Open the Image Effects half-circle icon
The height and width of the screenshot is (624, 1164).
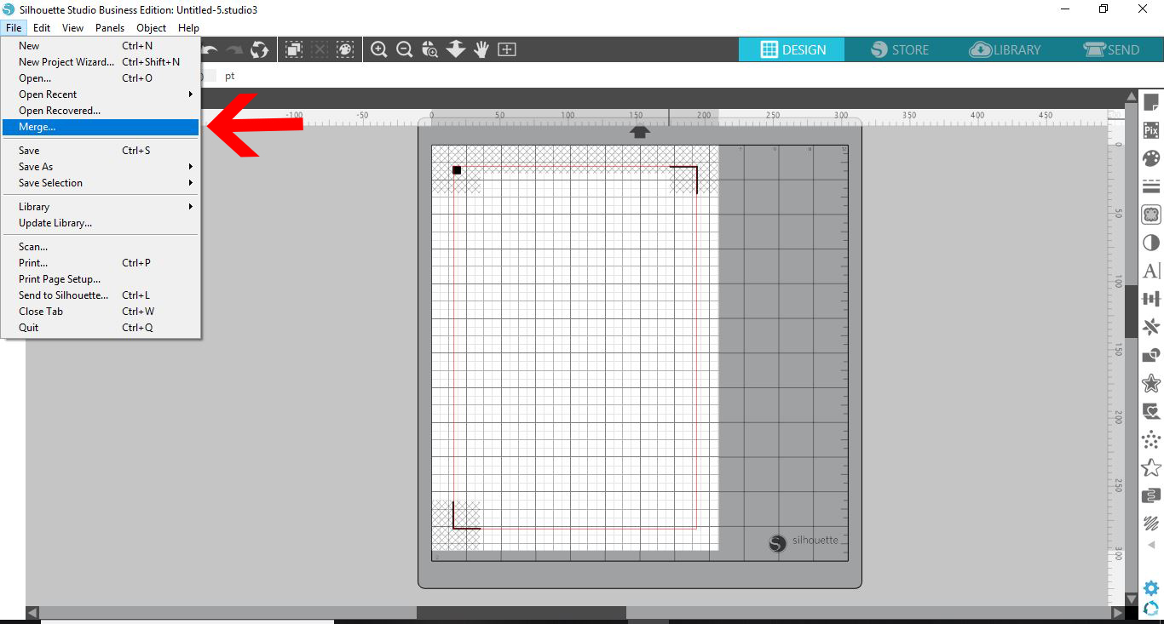click(x=1151, y=243)
